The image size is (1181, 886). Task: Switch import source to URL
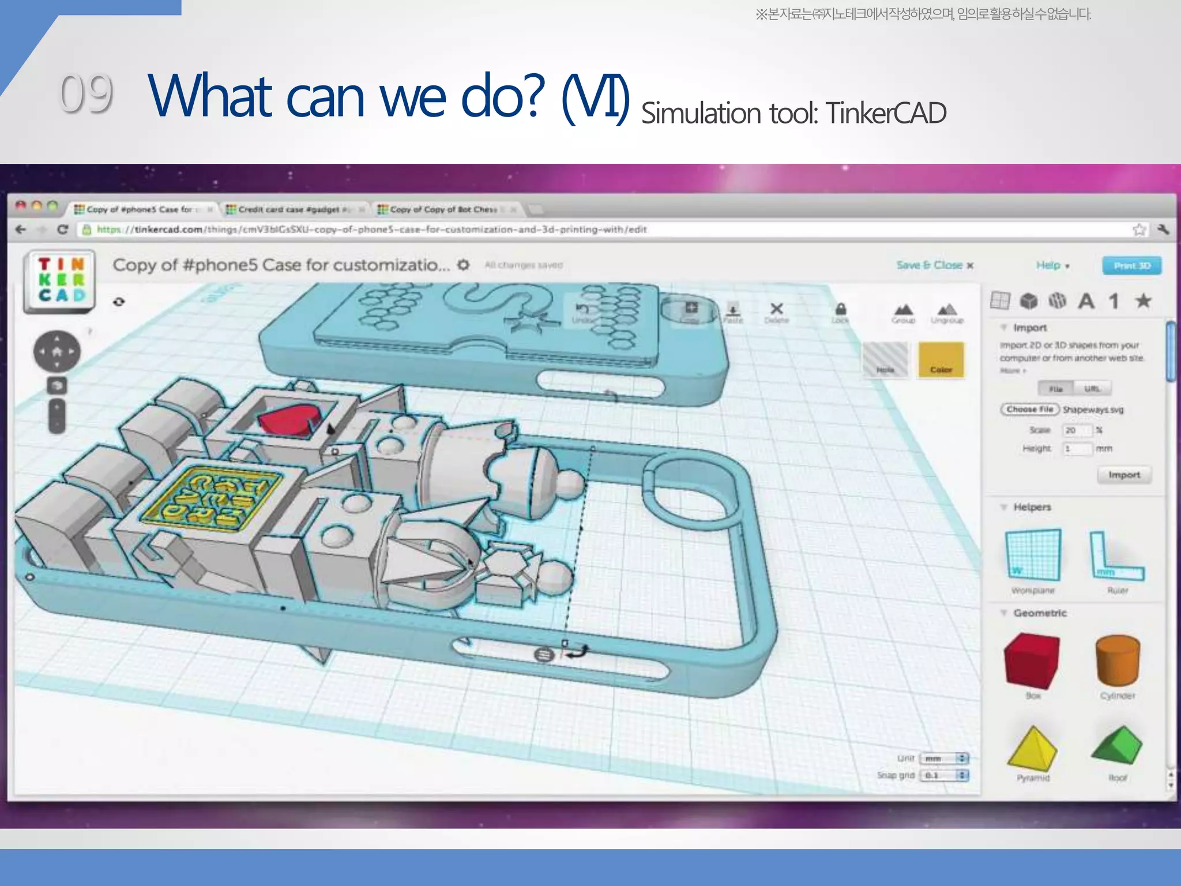tap(1092, 389)
